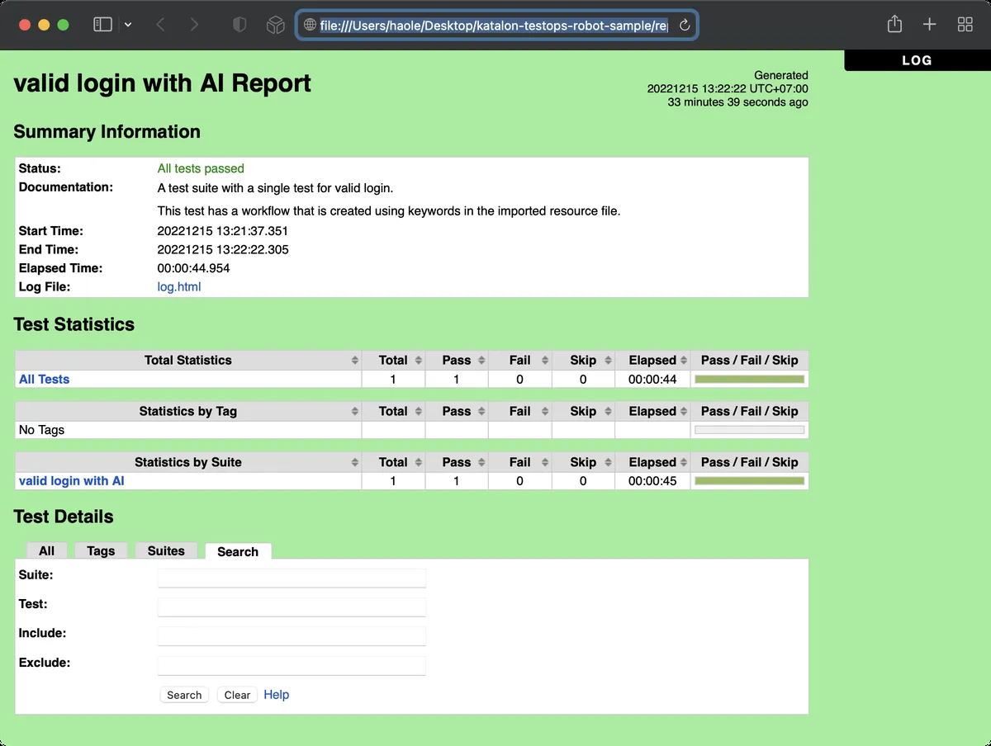Click the cube icon beside the address bar
Viewport: 991px width, 746px height.
[x=275, y=24]
